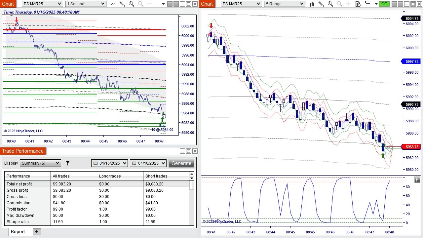Expand the left chart toolbar overflow arrow
The width and height of the screenshot is (423, 238).
click(x=164, y=4)
